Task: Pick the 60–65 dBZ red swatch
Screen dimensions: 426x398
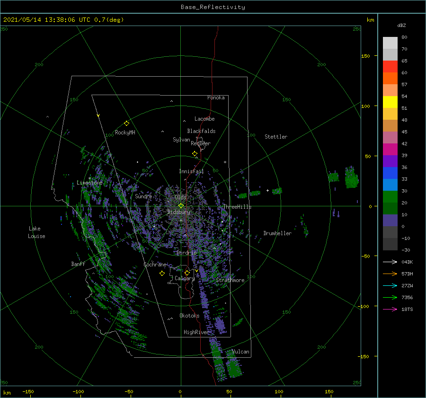Action: pos(390,67)
